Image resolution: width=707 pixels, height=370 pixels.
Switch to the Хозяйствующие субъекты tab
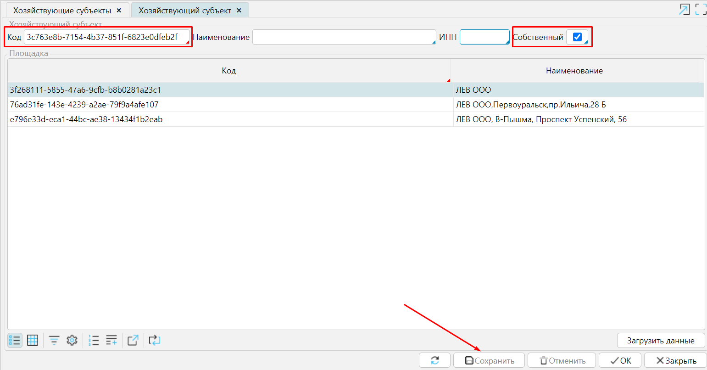62,11
